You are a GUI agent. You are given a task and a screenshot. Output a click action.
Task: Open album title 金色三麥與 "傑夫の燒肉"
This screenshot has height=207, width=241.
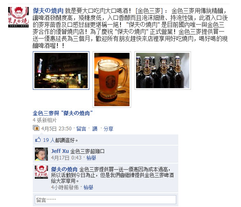click(x=63, y=113)
